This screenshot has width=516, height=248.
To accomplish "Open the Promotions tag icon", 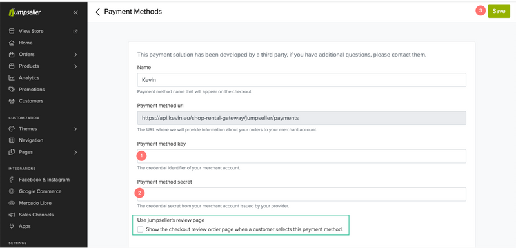I will [x=12, y=90].
